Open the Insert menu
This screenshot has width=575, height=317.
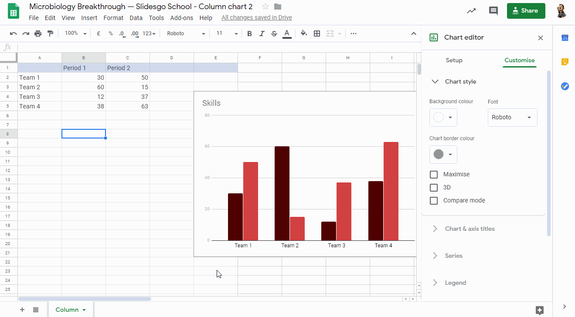point(89,18)
